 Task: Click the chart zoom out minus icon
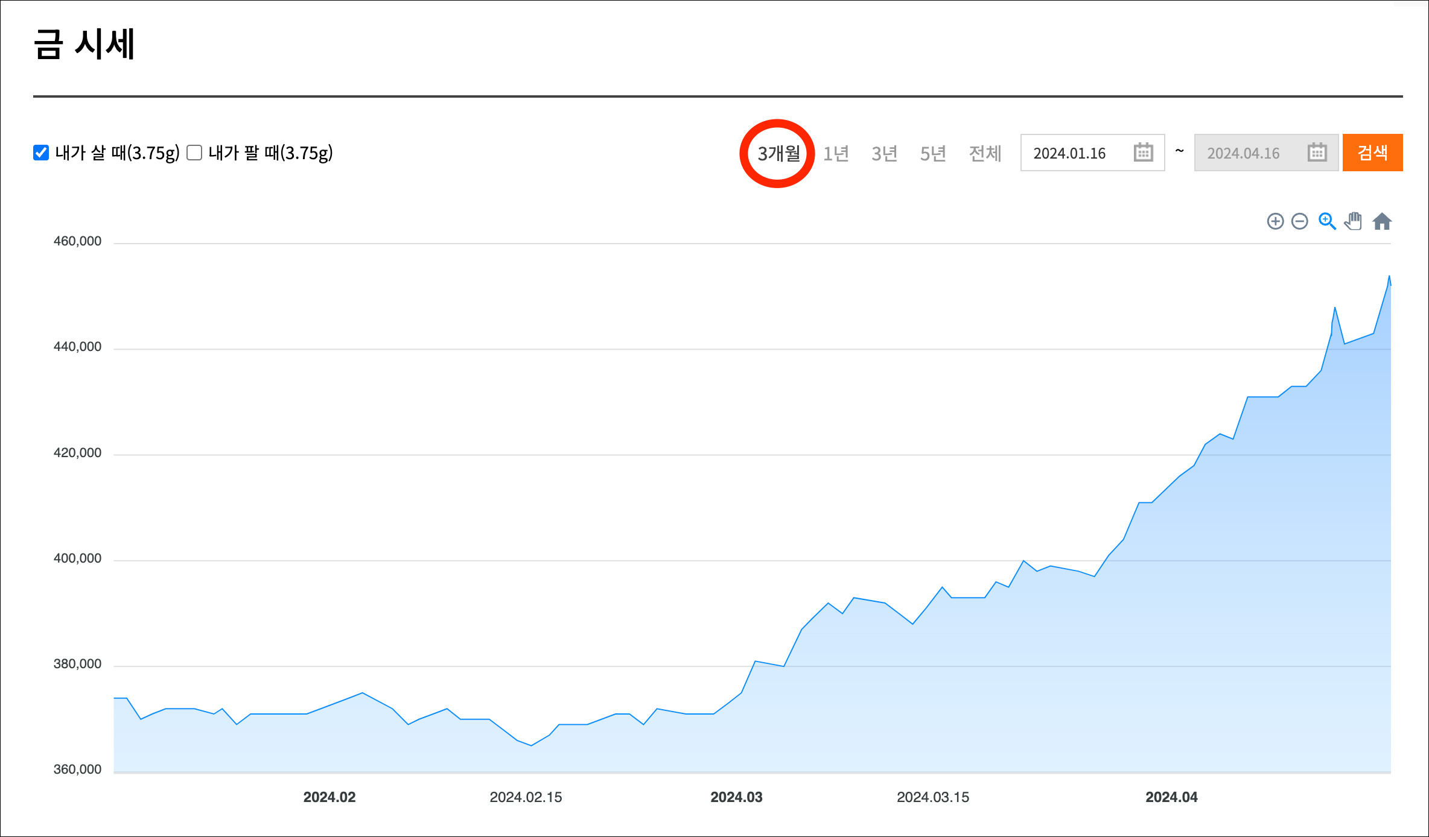[1300, 221]
